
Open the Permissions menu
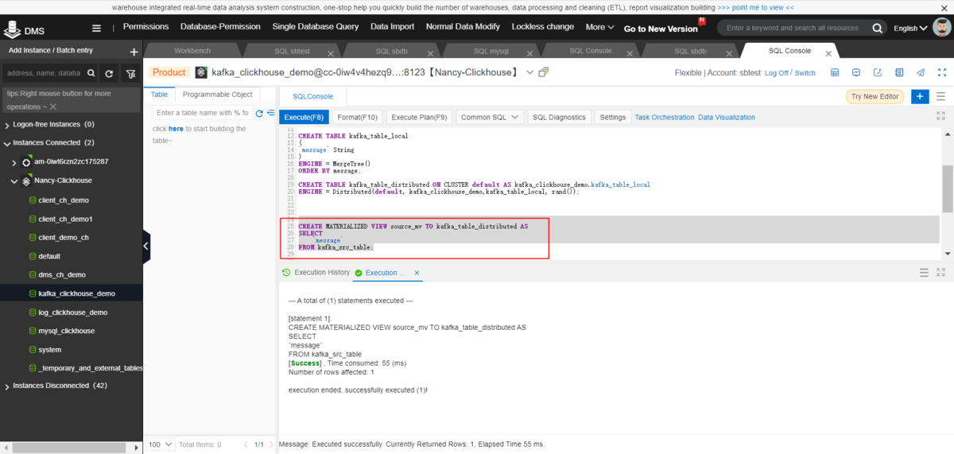(x=146, y=27)
